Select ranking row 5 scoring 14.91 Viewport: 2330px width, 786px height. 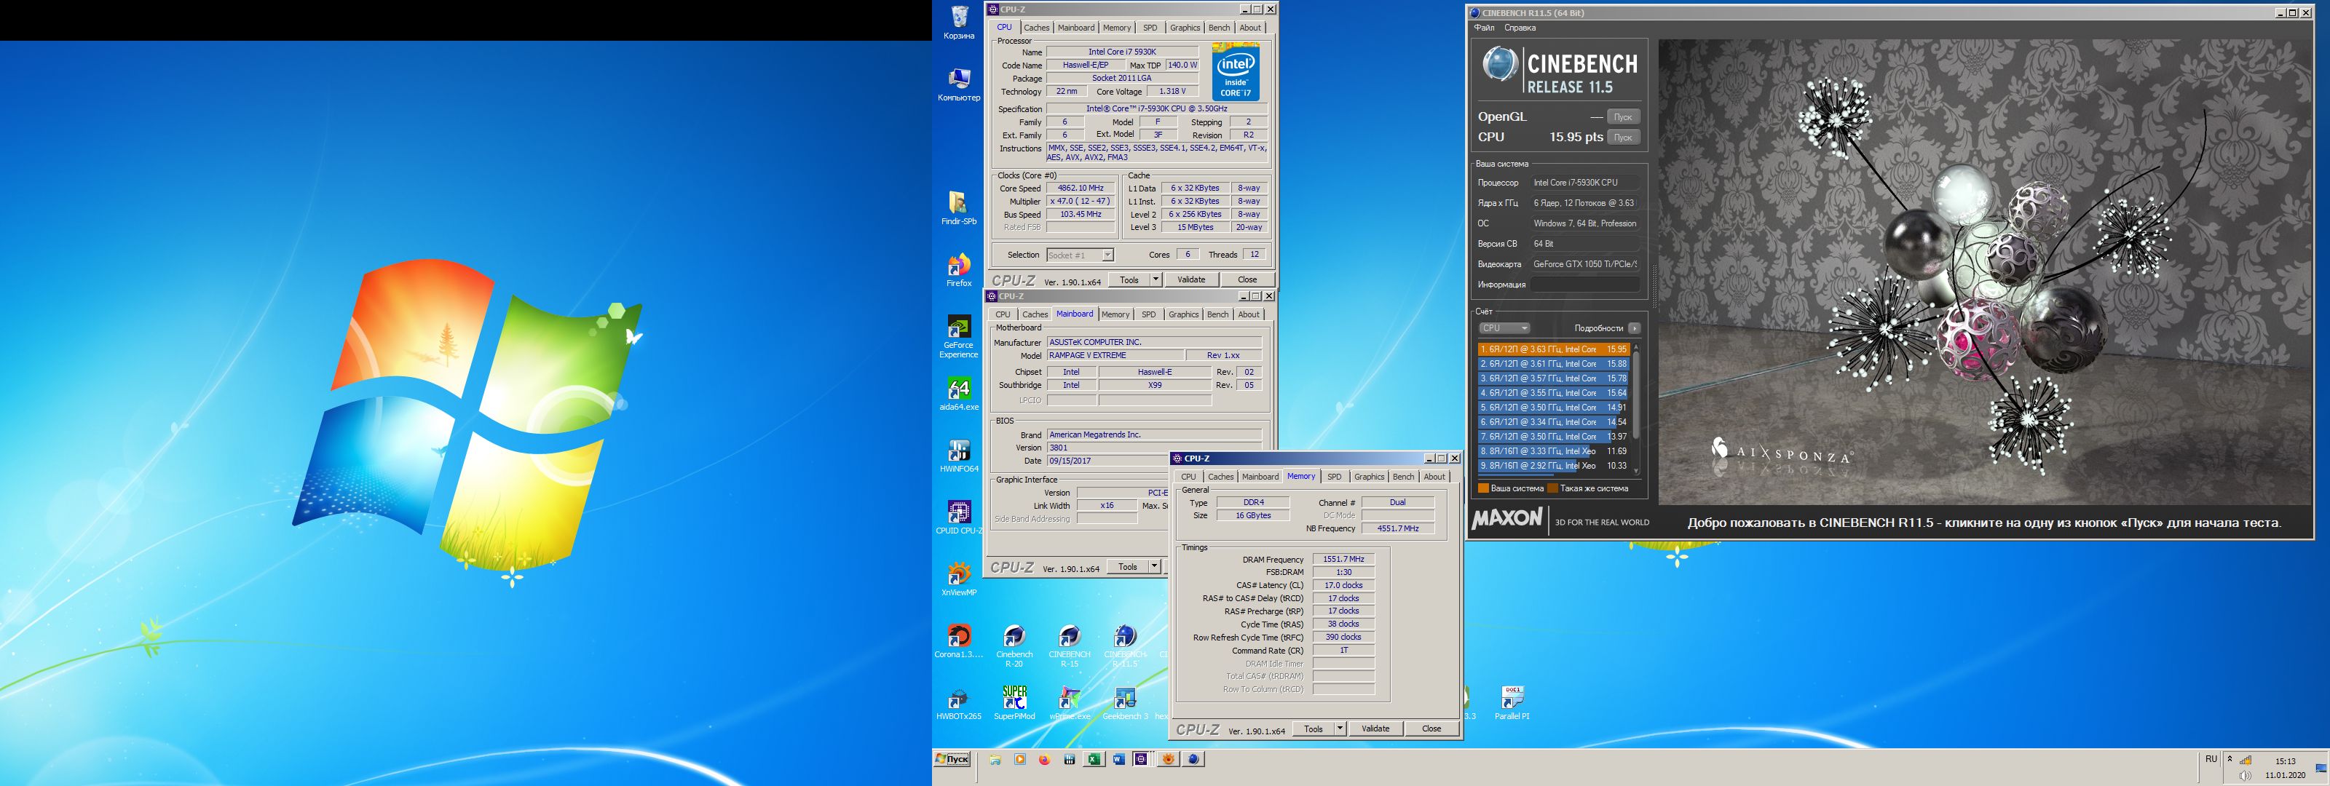click(x=1553, y=407)
